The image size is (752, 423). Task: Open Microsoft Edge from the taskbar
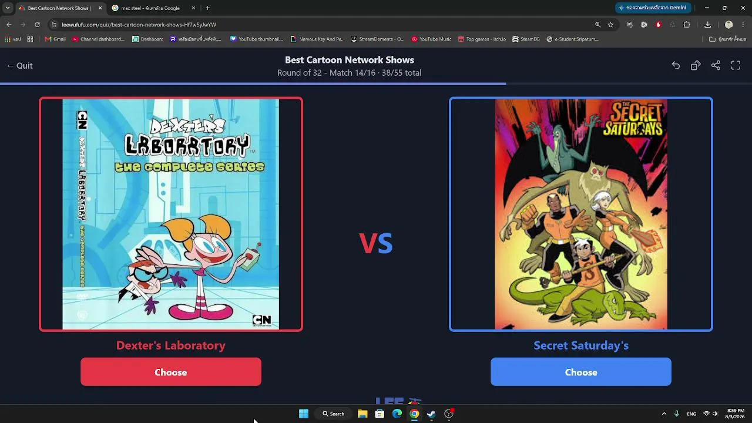point(397,414)
